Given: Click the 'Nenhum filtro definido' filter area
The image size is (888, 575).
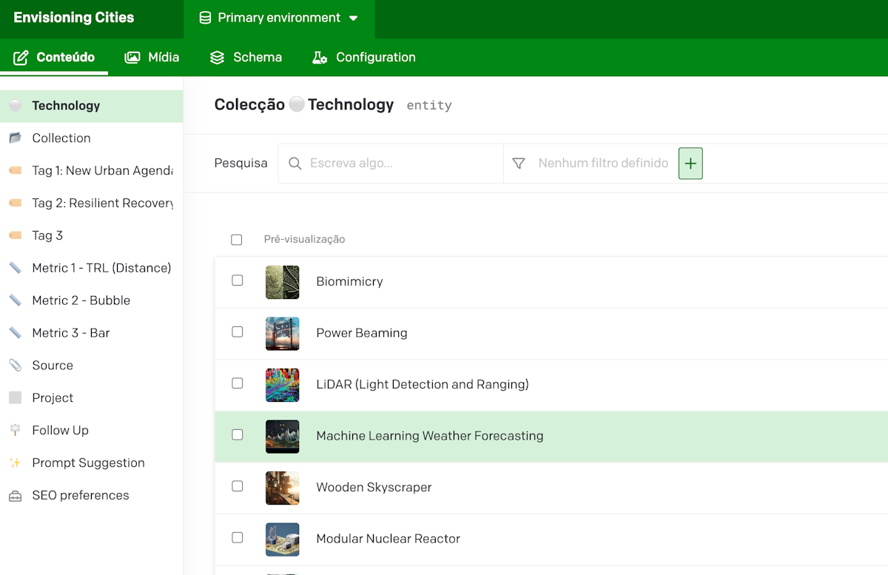Looking at the screenshot, I should pos(603,164).
